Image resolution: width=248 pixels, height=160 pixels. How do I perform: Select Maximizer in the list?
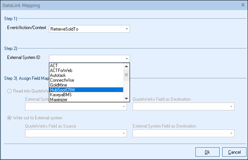click(x=86, y=100)
